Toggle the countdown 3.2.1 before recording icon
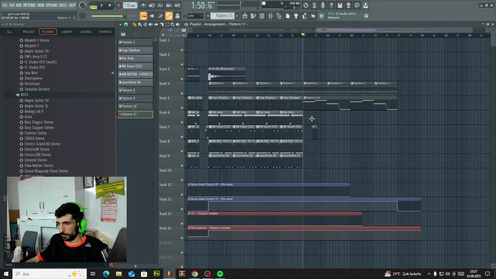The width and height of the screenshot is (496, 279). coord(160,5)
